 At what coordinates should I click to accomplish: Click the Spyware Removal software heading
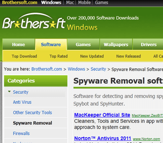click(118, 81)
